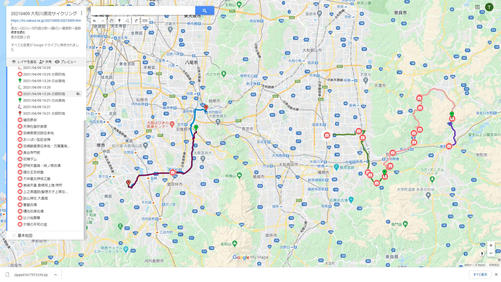Click the map zoom in plus button
The width and height of the screenshot is (501, 282).
[x=491, y=245]
